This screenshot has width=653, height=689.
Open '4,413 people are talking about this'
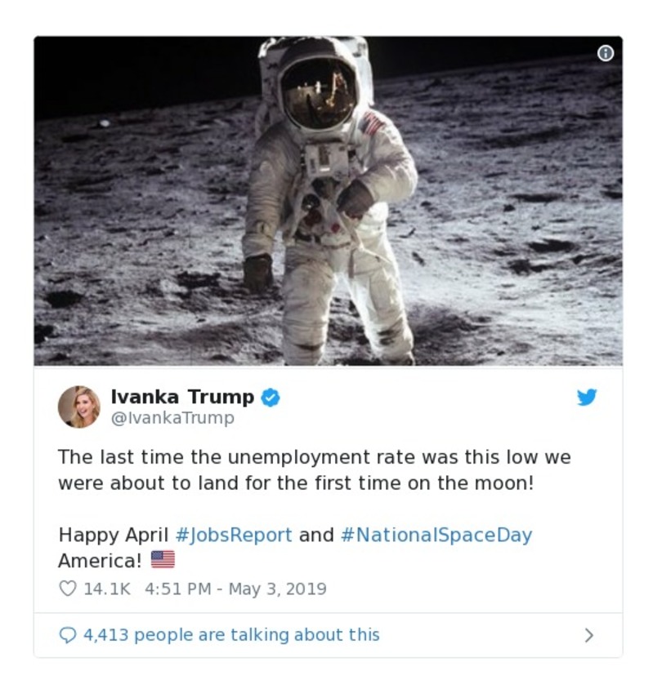click(x=230, y=634)
